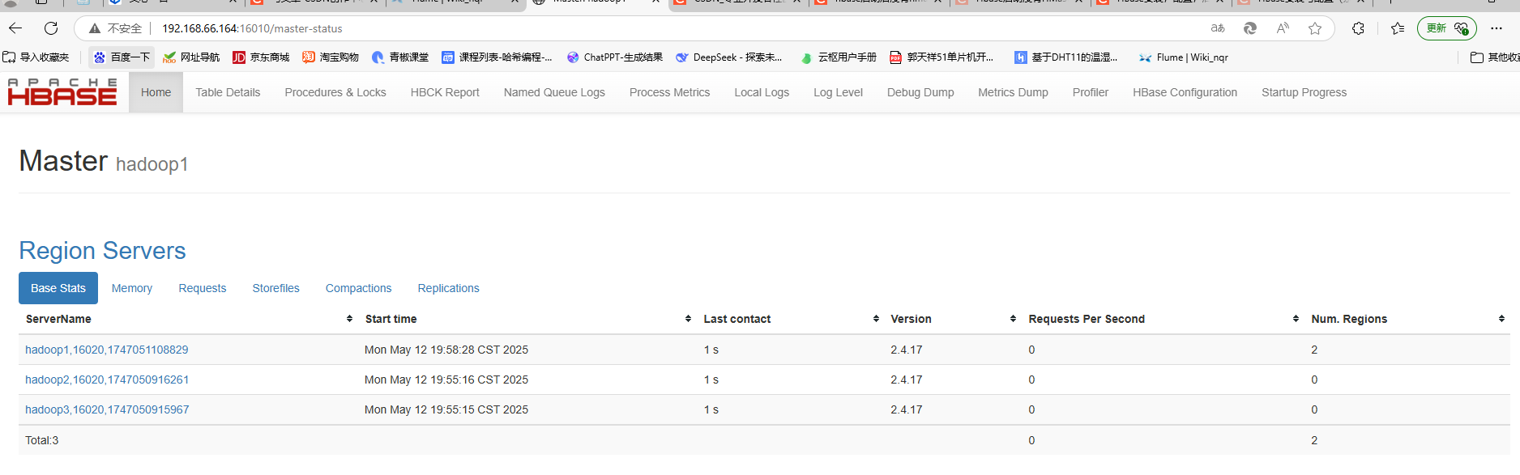
Task: Click the Apache HBase logo
Action: point(62,92)
